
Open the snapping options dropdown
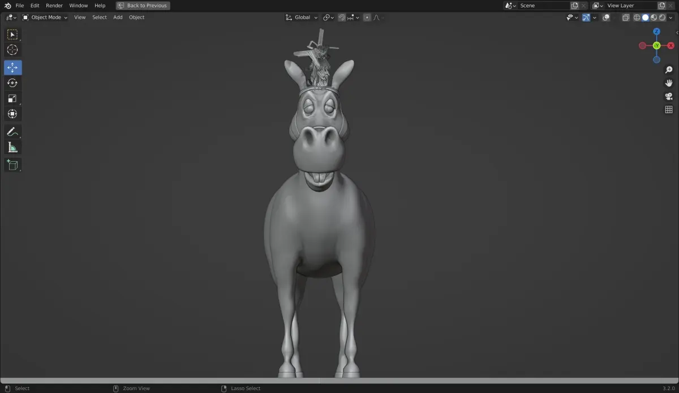tap(354, 18)
